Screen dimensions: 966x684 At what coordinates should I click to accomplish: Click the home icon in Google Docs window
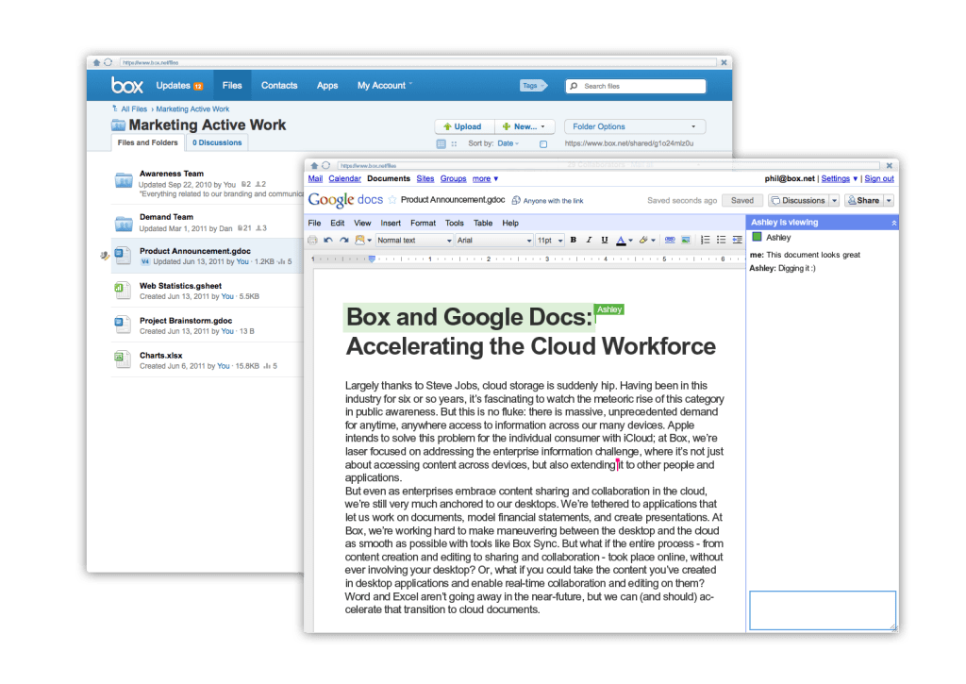[314, 165]
